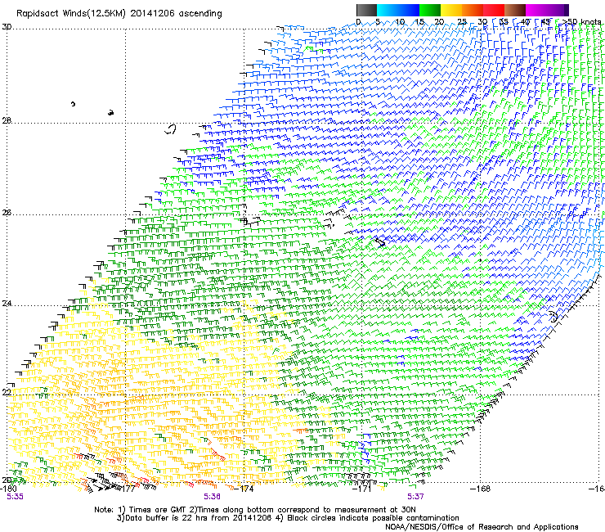The width and height of the screenshot is (605, 532).
Task: Click the green 15-20 knots legend swatch
Action: pos(430,10)
